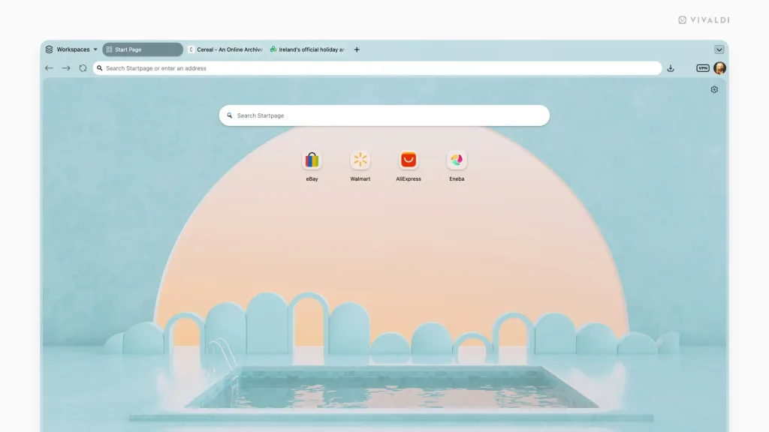Click the AliExpress label text

point(408,178)
